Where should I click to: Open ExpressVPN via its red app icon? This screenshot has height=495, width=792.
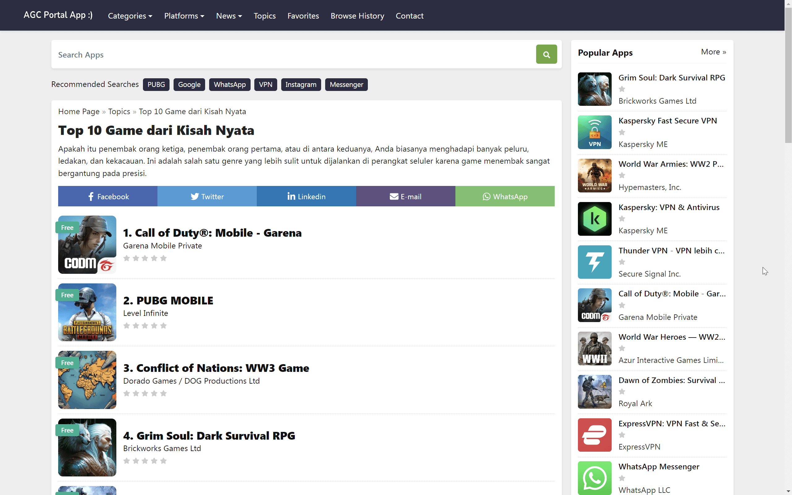click(x=594, y=435)
